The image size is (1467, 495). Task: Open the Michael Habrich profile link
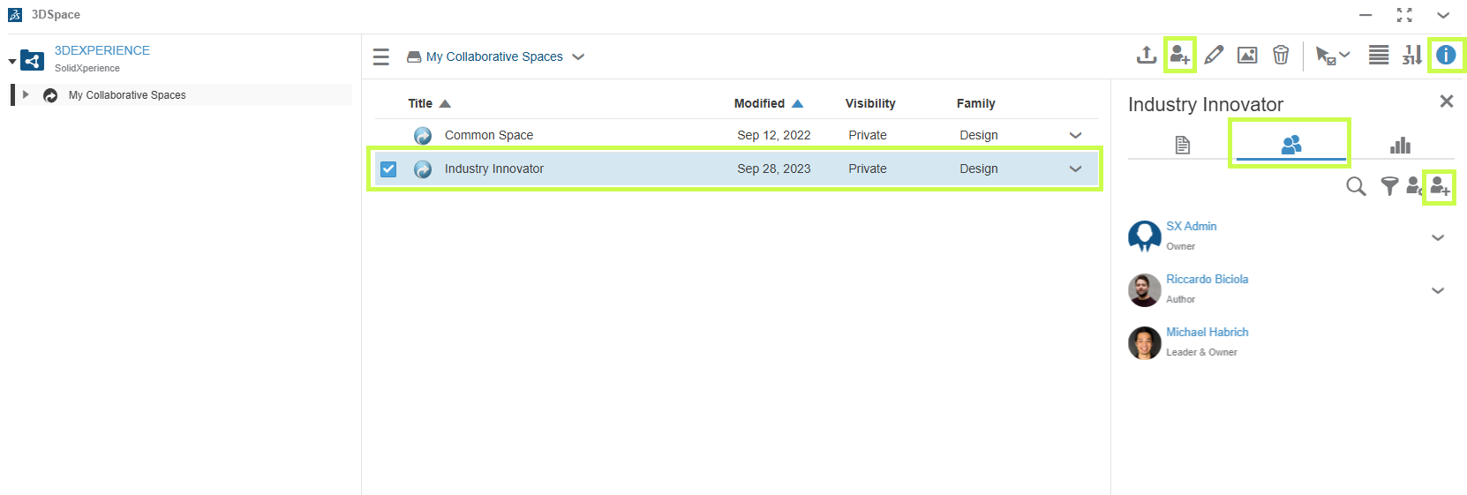click(x=1207, y=332)
